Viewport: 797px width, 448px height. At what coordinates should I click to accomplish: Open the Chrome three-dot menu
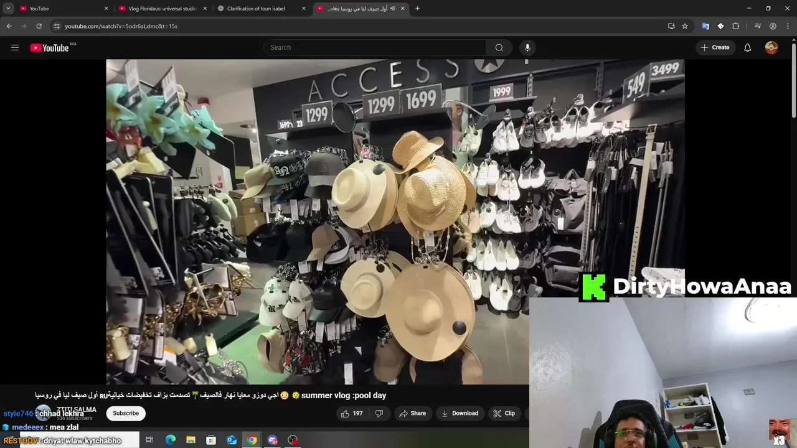788,26
